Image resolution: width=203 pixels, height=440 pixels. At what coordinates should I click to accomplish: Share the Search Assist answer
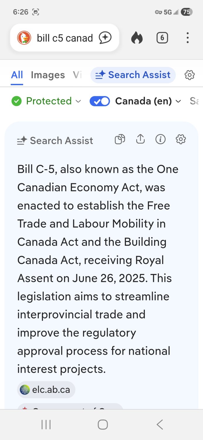[x=141, y=139]
